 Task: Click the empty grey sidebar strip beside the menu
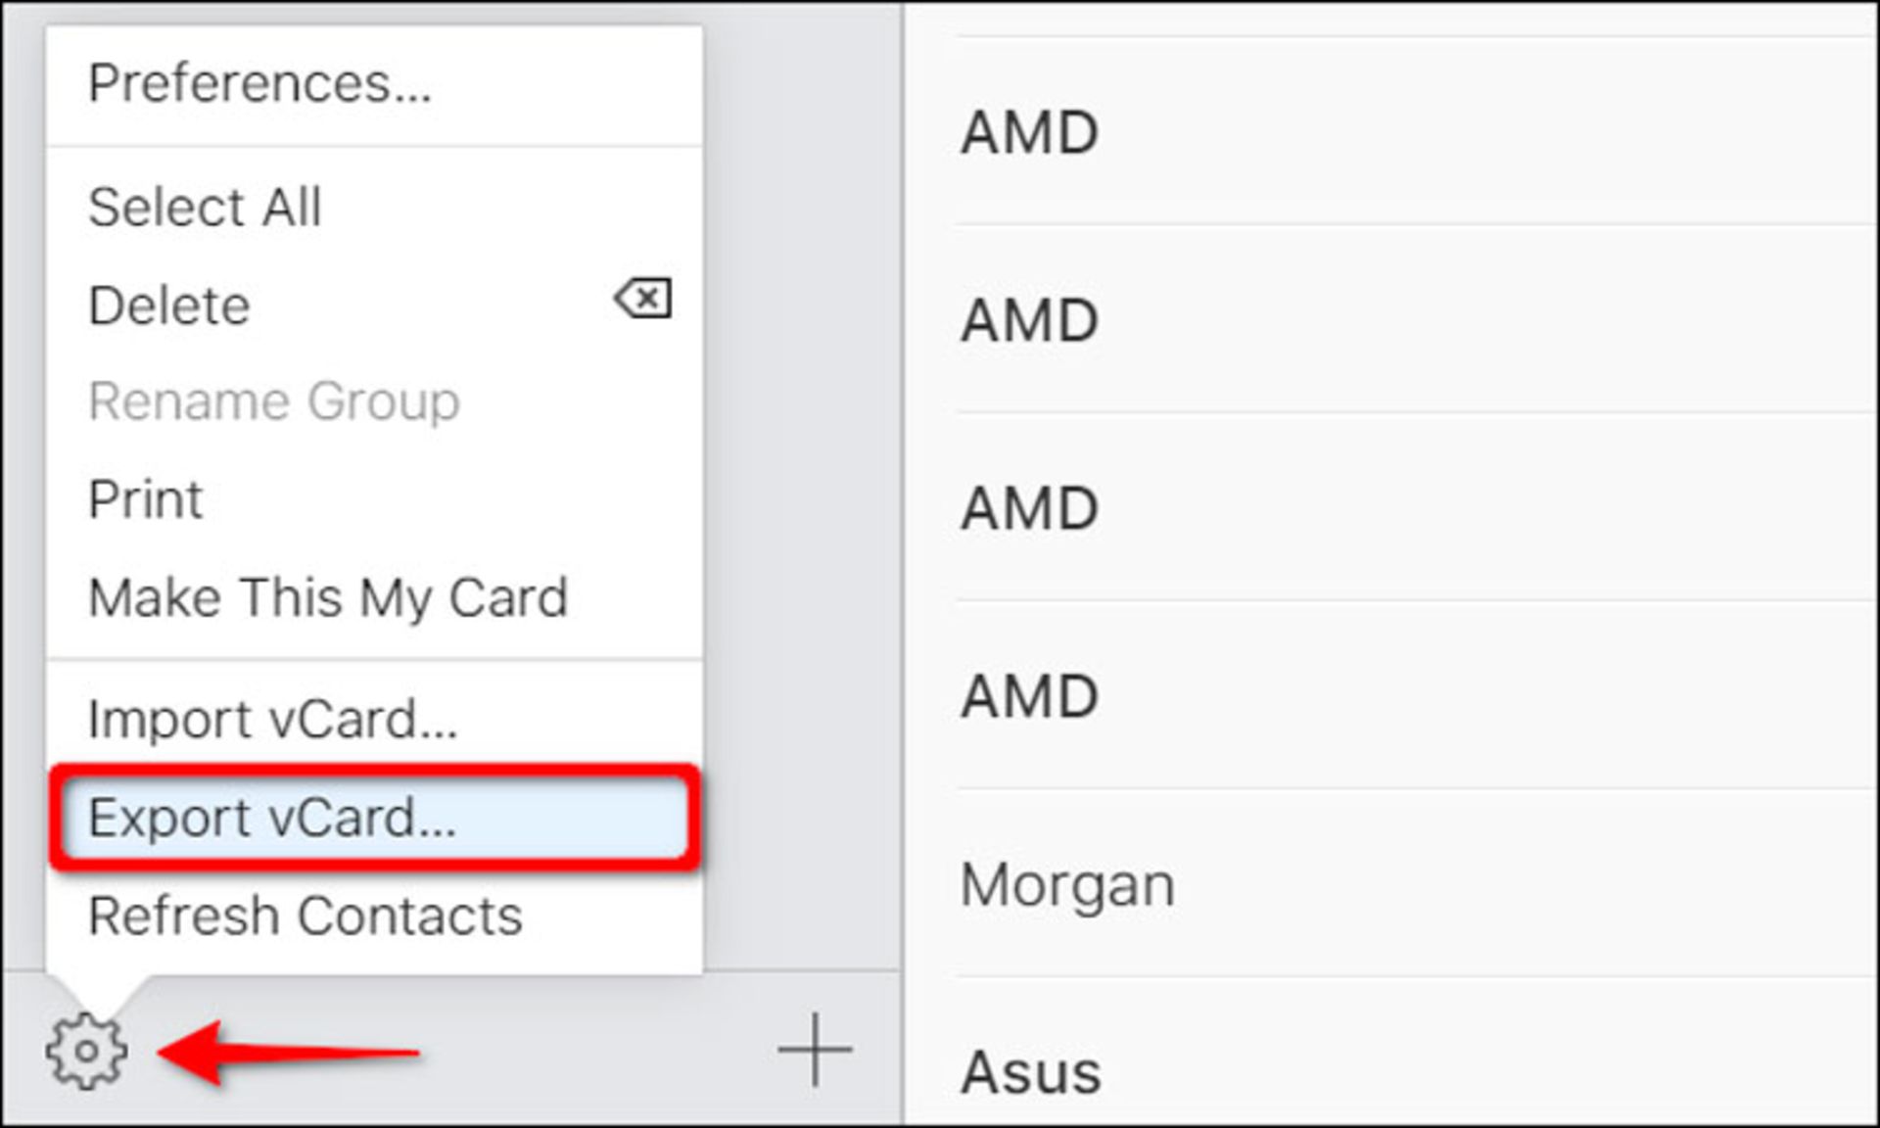click(x=803, y=490)
